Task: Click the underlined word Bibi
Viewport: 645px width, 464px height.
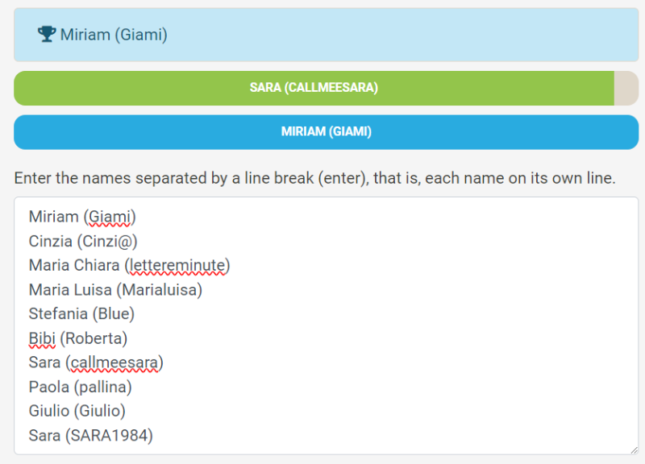Action: [41, 338]
